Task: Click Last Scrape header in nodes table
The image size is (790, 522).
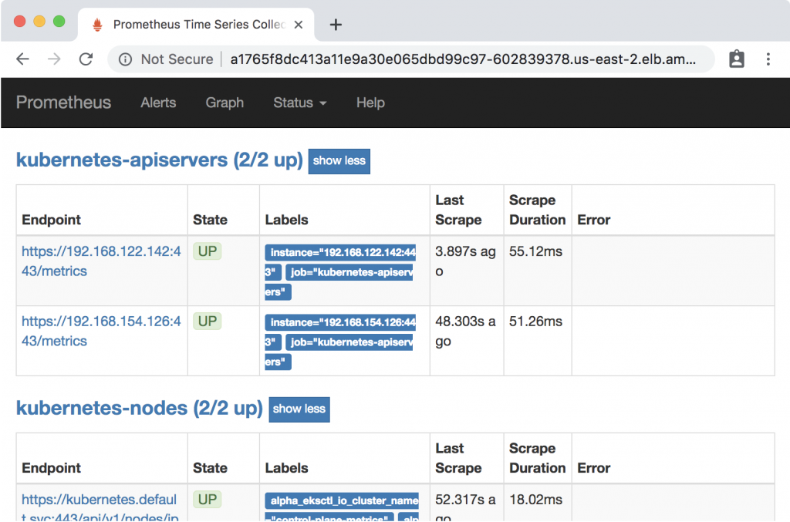Action: (x=458, y=458)
